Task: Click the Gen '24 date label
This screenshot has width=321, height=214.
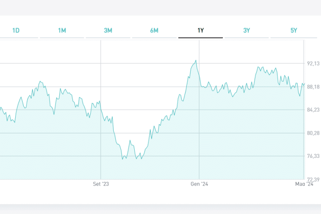Action: 199,184
